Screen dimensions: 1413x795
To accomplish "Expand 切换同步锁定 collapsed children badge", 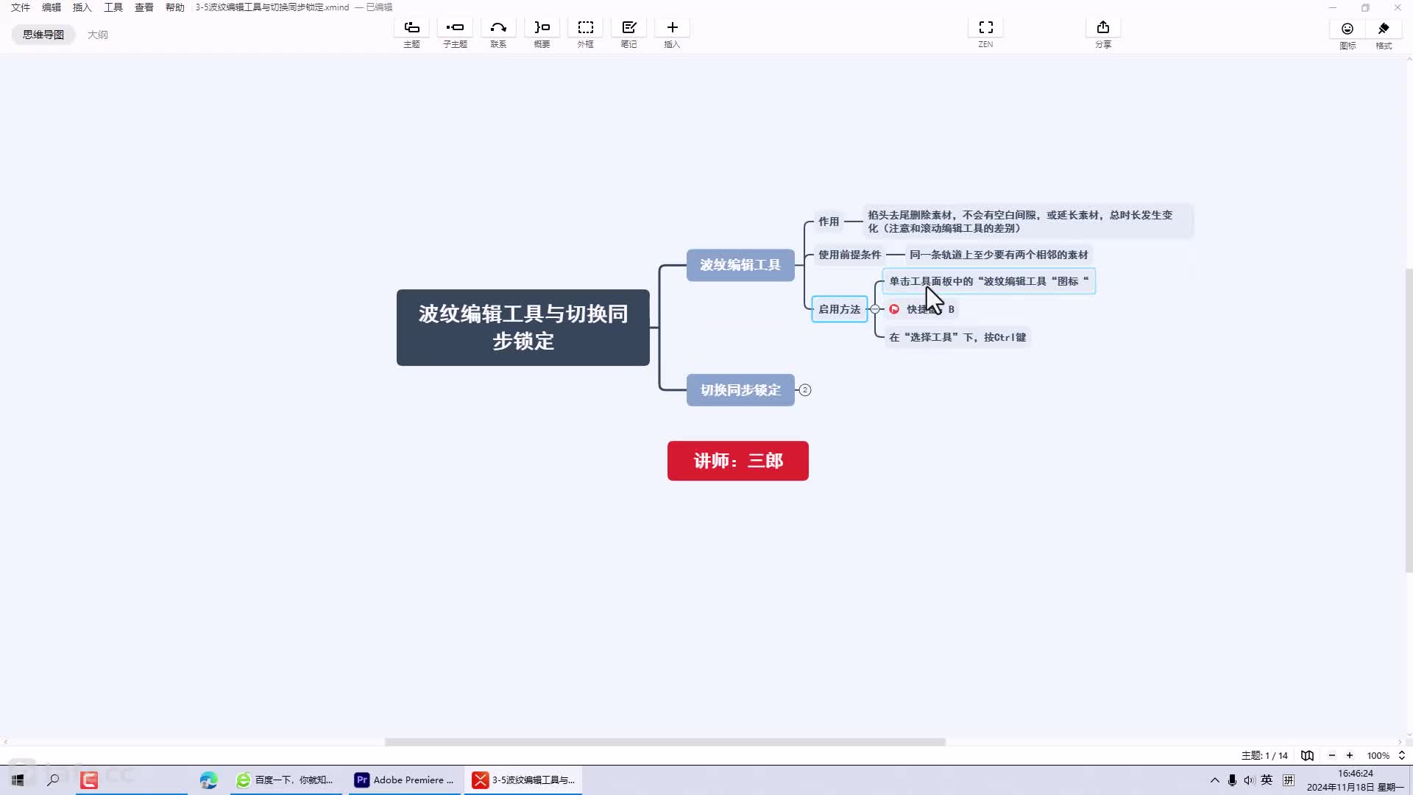I will (x=805, y=390).
